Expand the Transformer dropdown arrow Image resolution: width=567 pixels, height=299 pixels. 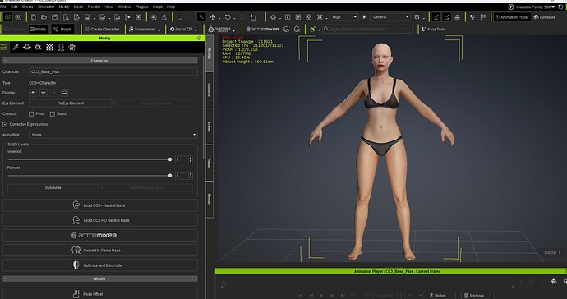point(159,30)
